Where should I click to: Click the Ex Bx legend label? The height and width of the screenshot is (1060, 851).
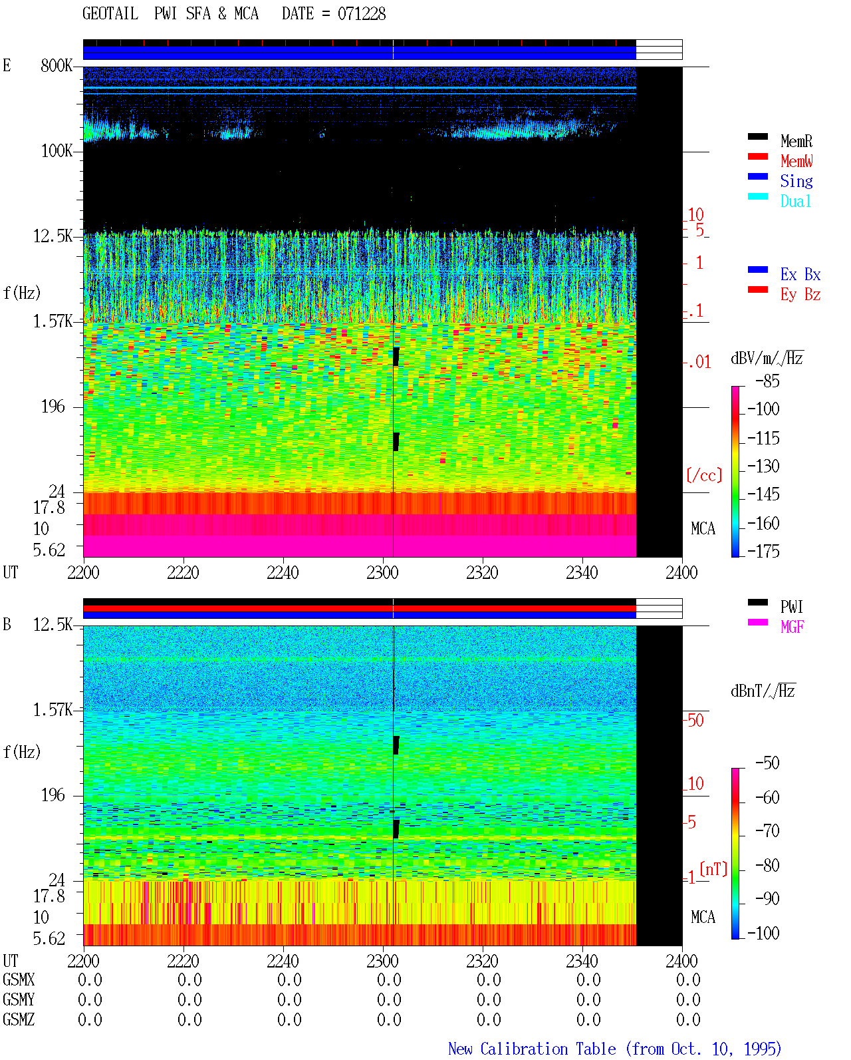[800, 274]
